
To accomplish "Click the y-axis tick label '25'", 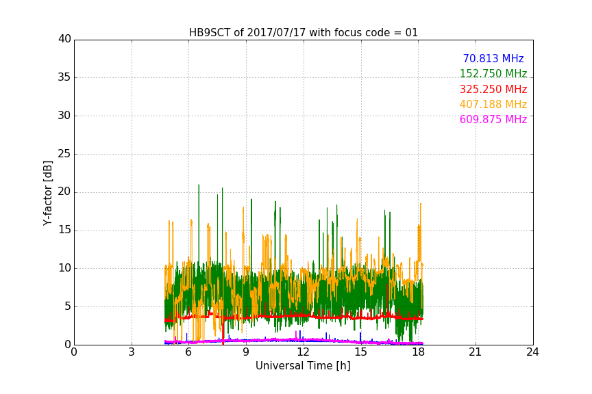I will [x=64, y=154].
